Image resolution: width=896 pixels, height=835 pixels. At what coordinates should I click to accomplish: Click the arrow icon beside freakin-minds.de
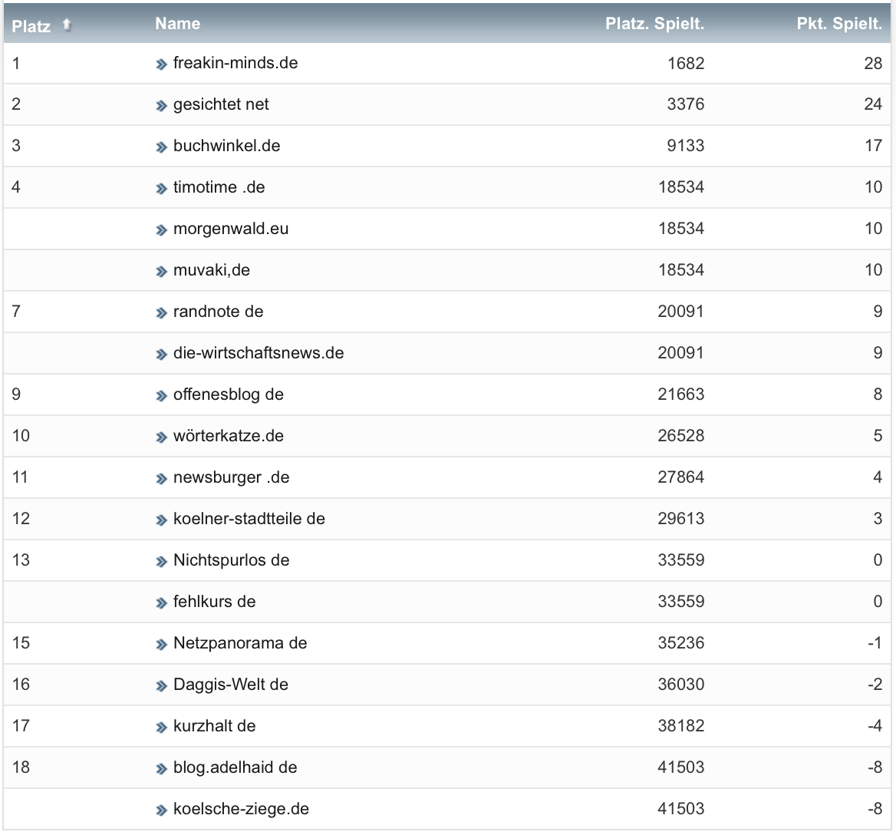pyautogui.click(x=161, y=64)
